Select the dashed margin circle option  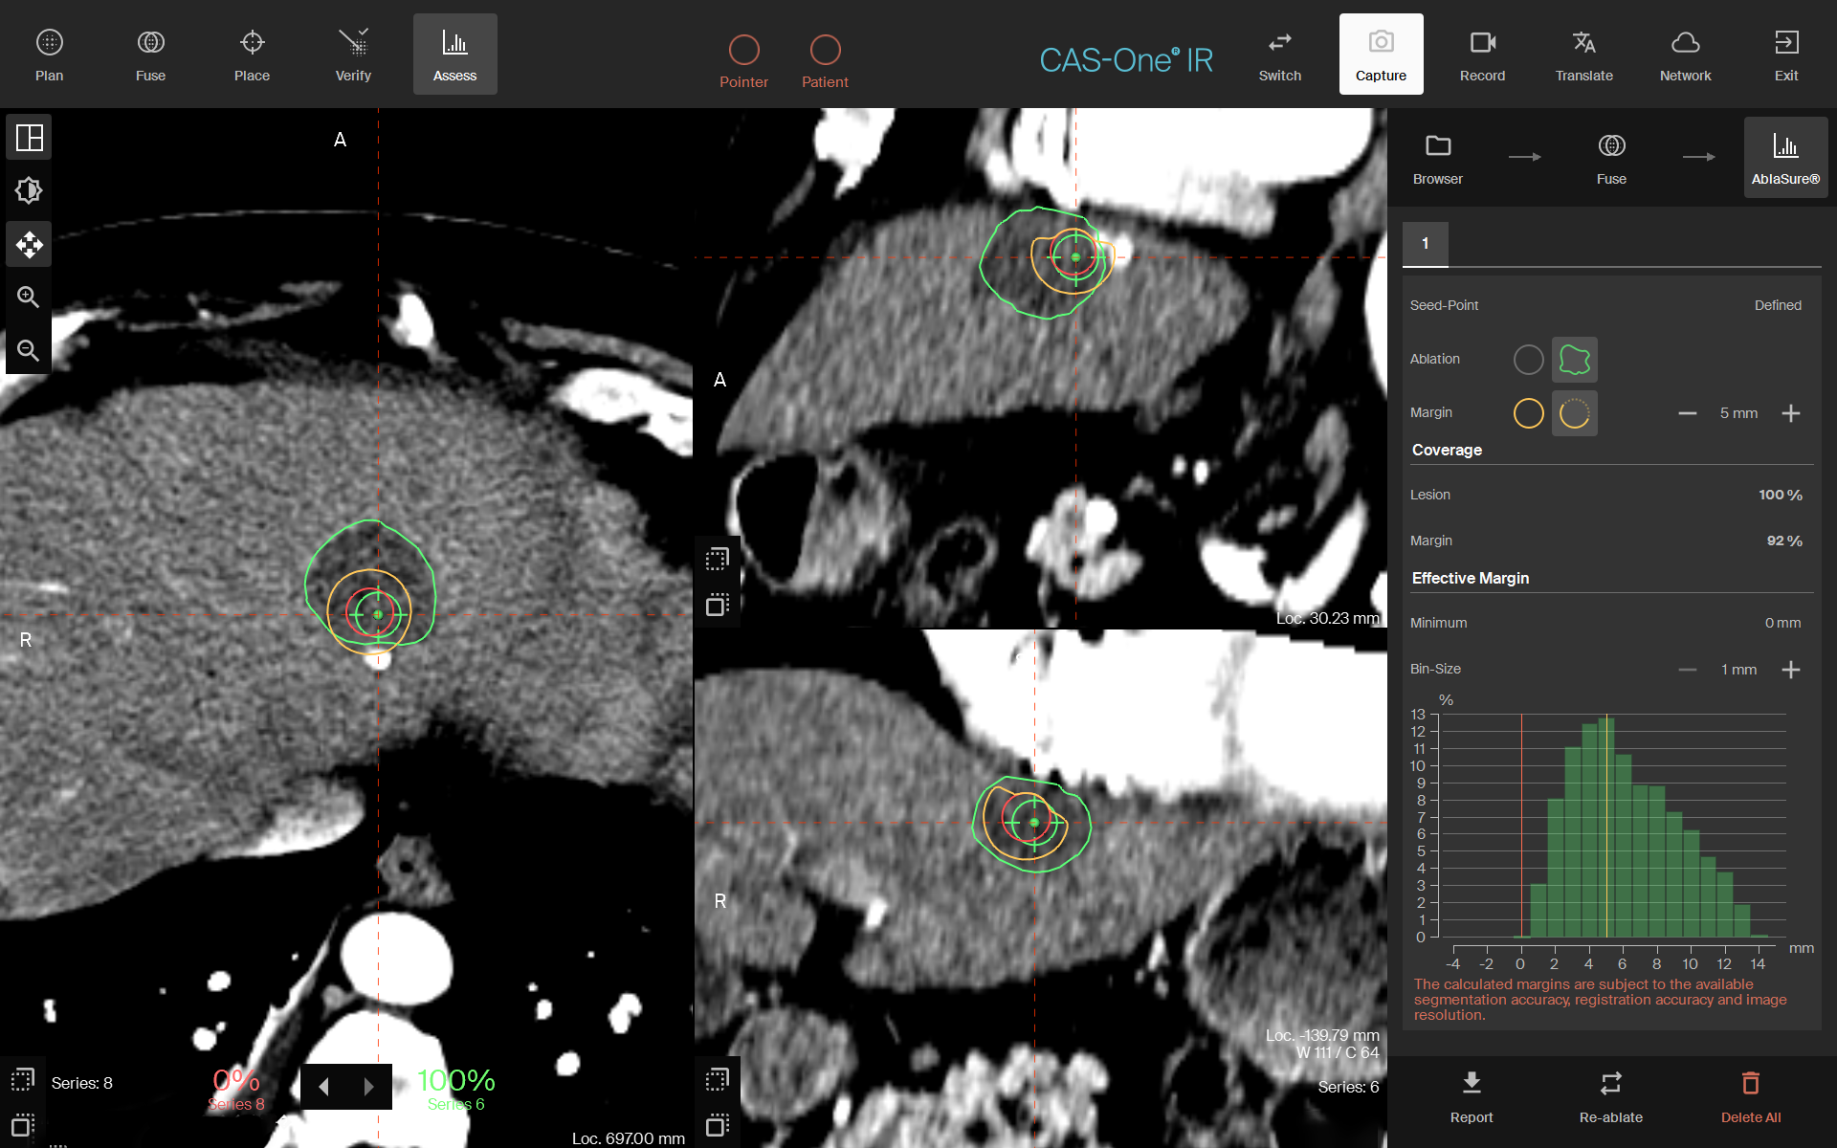1574,413
